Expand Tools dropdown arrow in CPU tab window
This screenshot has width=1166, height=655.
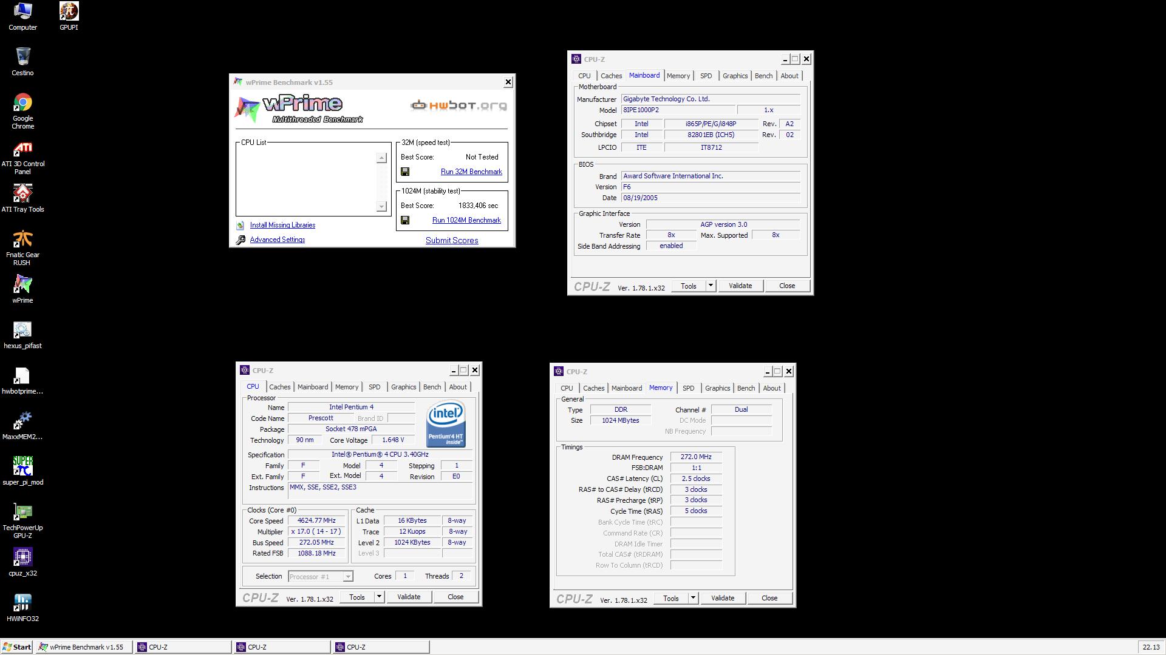[x=379, y=597]
